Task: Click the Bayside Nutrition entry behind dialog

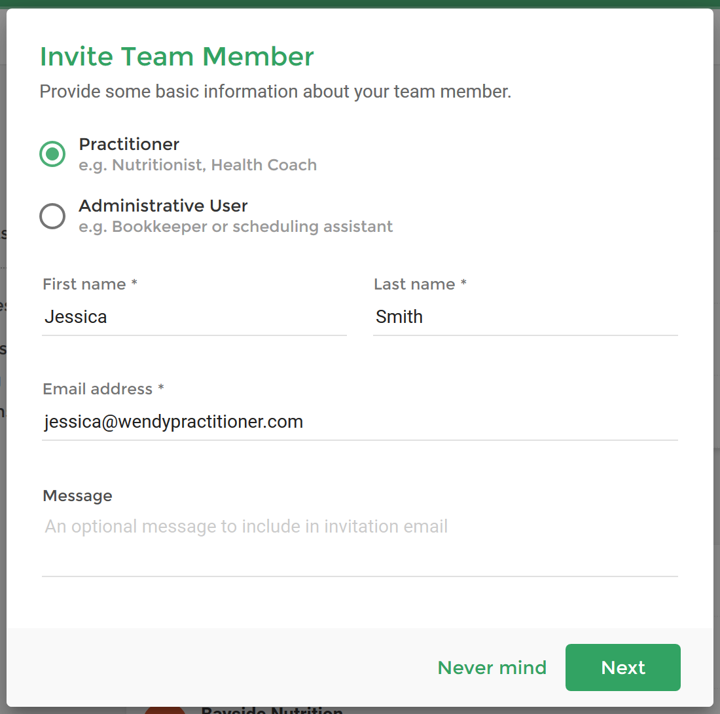Action: (x=272, y=710)
